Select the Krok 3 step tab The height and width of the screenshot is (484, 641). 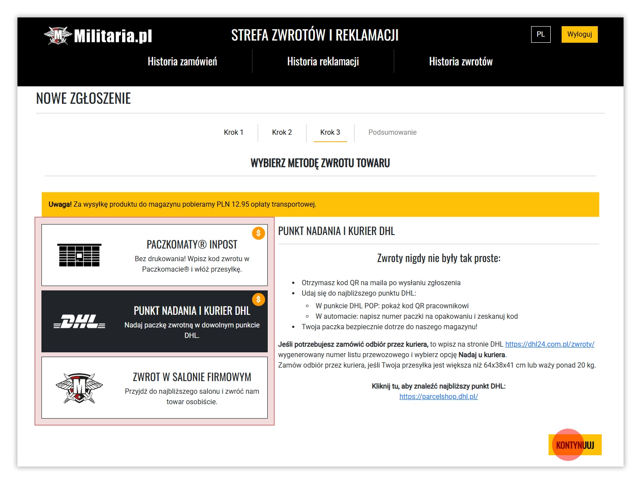[x=330, y=133]
